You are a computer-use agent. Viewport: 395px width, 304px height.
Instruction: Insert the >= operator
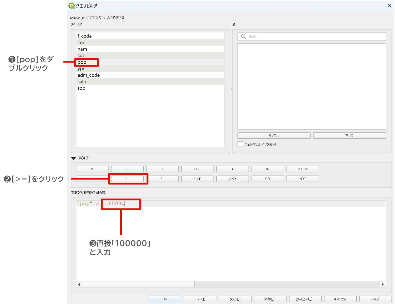[127, 179]
